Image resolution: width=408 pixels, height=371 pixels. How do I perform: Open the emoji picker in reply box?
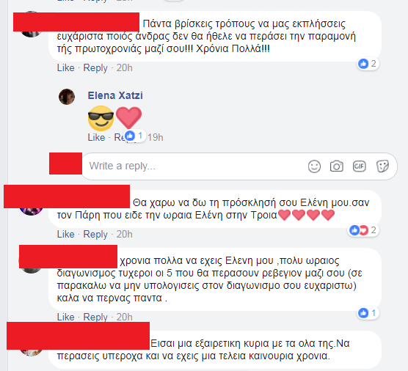coord(314,166)
